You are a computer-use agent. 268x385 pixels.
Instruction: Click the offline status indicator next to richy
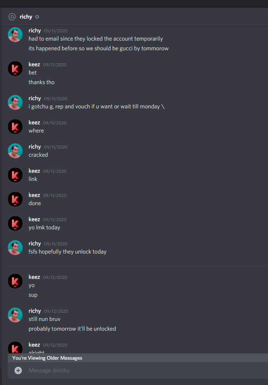click(37, 17)
